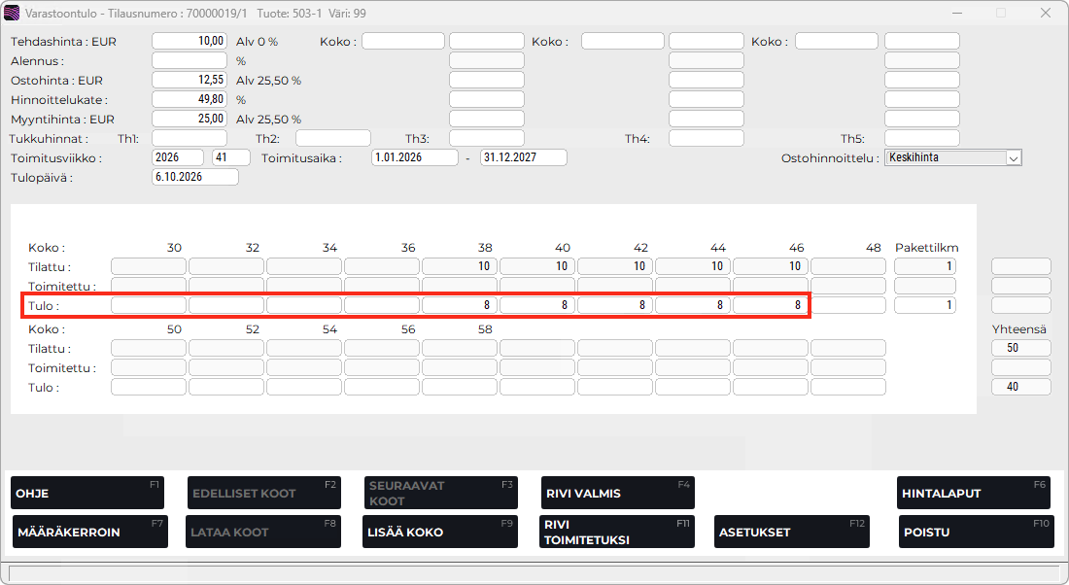
Task: Click Tulo field for size 44
Action: (693, 305)
